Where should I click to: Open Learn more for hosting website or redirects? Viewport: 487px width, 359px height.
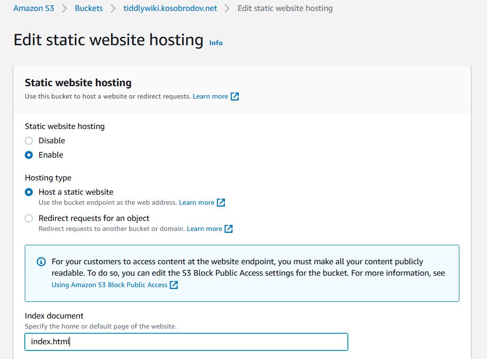click(210, 96)
